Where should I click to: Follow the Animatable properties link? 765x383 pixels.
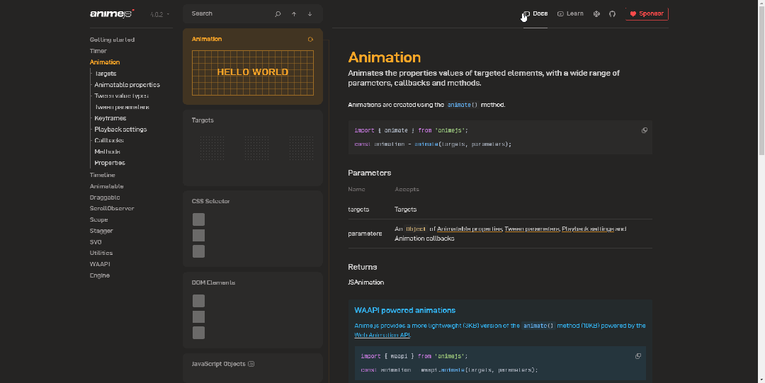tap(470, 229)
